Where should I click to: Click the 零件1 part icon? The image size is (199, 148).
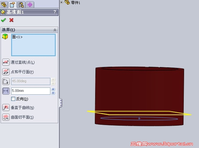click(x=67, y=2)
